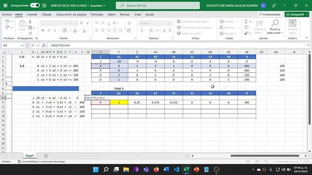Click the Format Painter brush icon
This screenshot has width=312, height=175.
30,33
